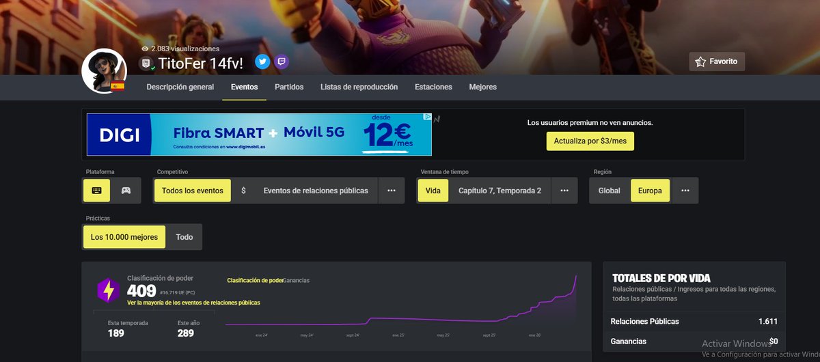Image resolution: width=820 pixels, height=362 pixels.
Task: Open the Twitter profile icon
Action: click(262, 62)
